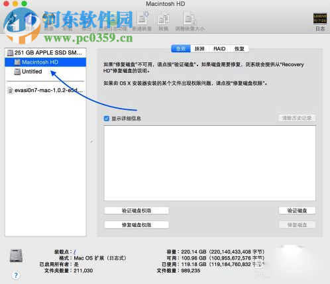Click the Macintosh HD window title
The image size is (330, 284).
166,4
